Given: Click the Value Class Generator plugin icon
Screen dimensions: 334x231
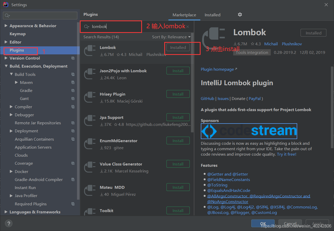Looking at the screenshot, I should click(x=90, y=167).
